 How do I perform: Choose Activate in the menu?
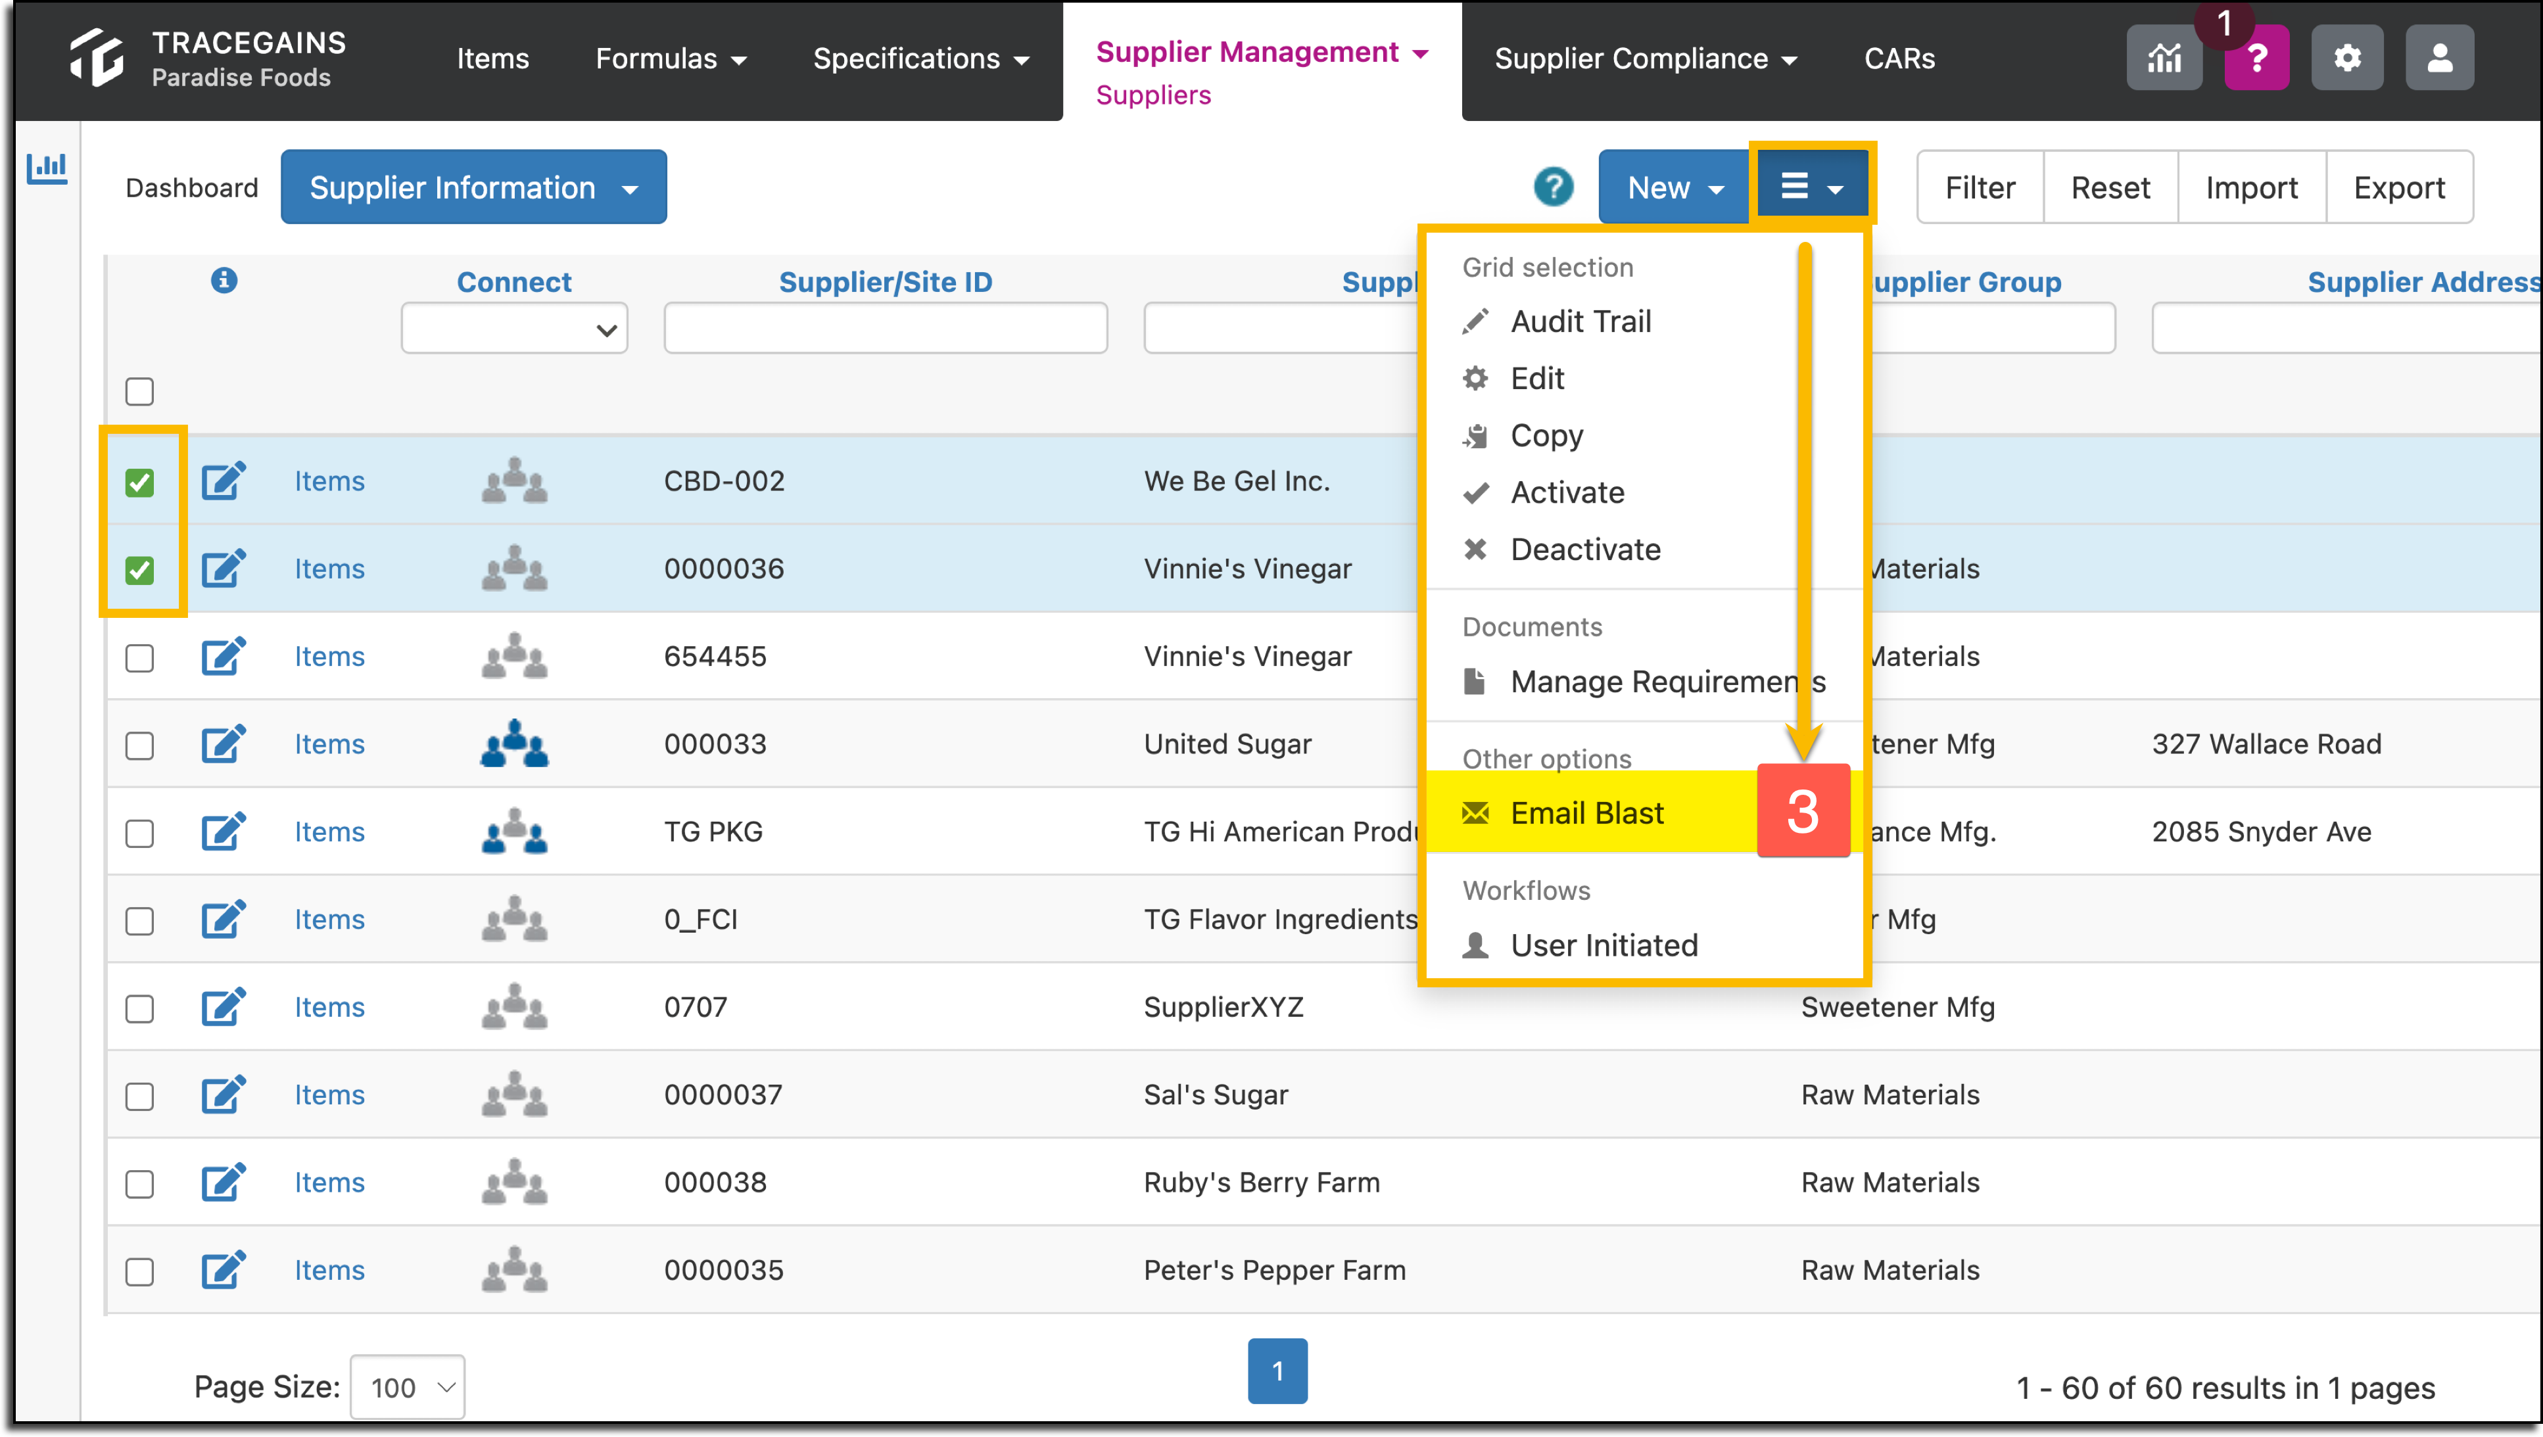click(x=1567, y=492)
